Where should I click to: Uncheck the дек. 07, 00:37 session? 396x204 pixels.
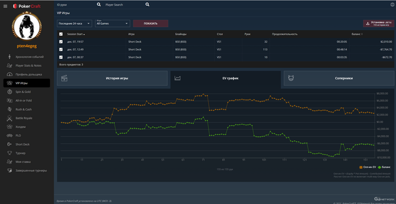coord(61,57)
